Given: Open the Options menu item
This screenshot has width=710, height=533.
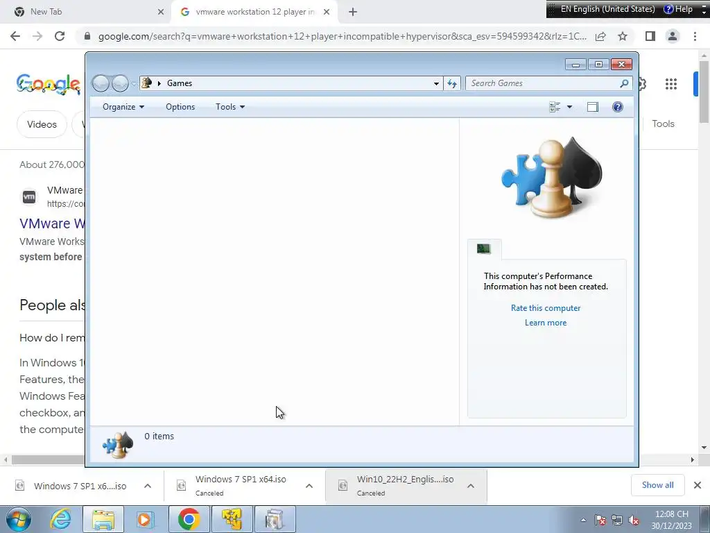Looking at the screenshot, I should click(x=180, y=107).
